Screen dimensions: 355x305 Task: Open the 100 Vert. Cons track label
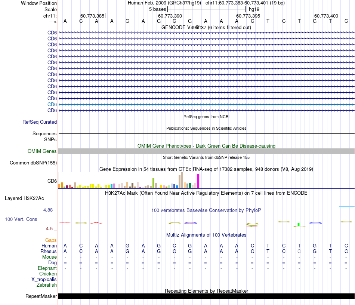pos(21,219)
